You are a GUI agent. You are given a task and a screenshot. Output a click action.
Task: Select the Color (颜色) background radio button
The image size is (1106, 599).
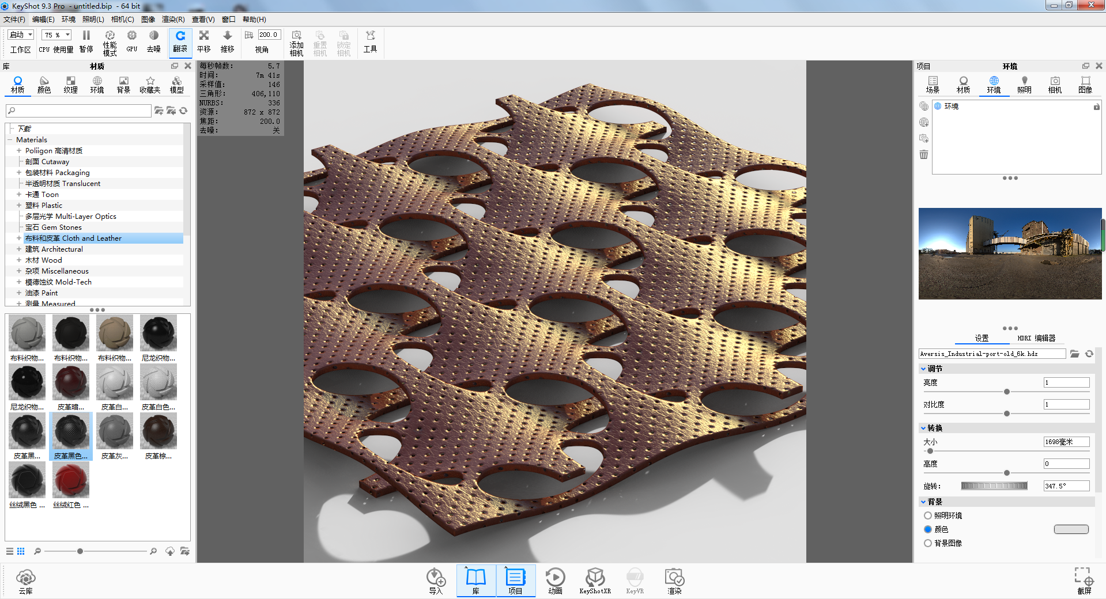pos(928,529)
